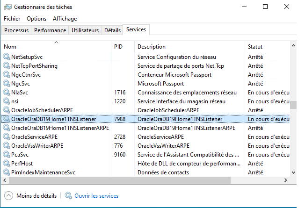Click the horizontal scrollbar left arrow
The width and height of the screenshot is (305, 208).
pyautogui.click(x=5, y=180)
